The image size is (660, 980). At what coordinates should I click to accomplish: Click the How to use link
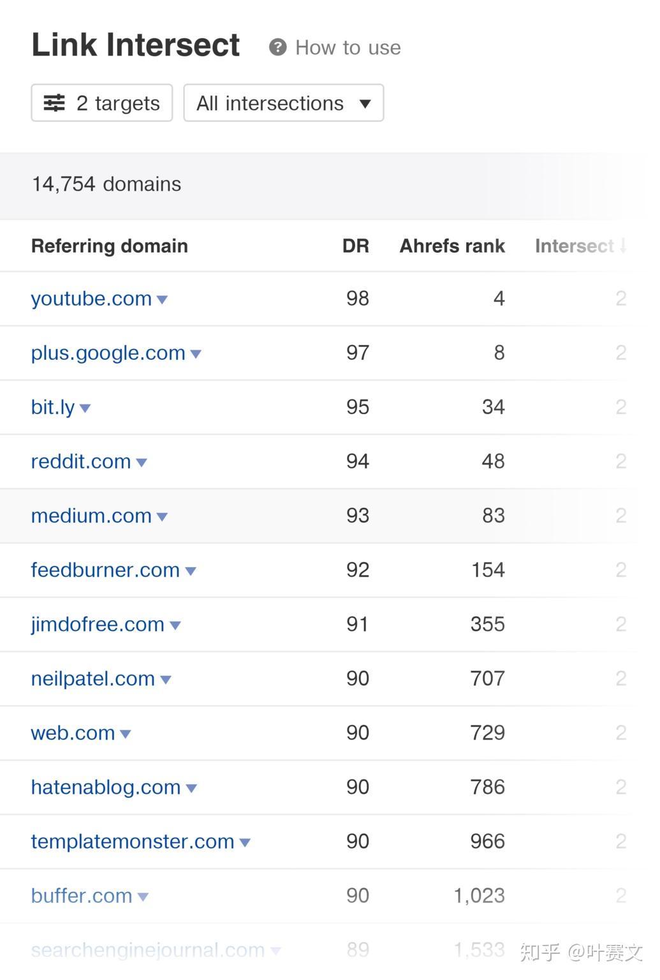(348, 47)
